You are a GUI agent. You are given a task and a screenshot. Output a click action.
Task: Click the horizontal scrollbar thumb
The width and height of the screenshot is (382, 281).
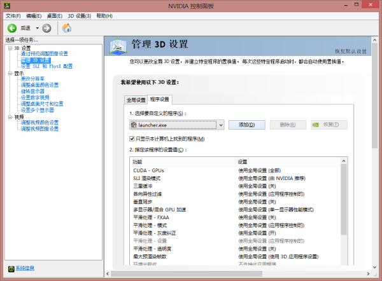(187, 274)
